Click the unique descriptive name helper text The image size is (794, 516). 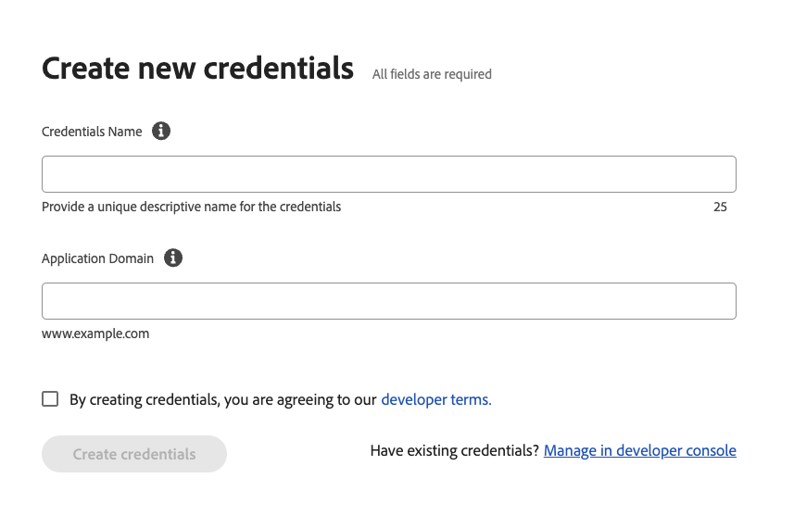(x=192, y=207)
